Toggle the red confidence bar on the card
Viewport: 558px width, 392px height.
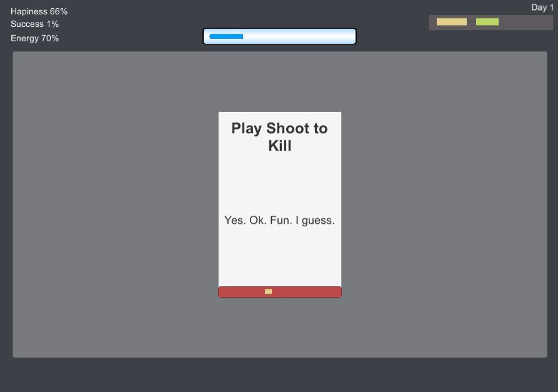279,291
